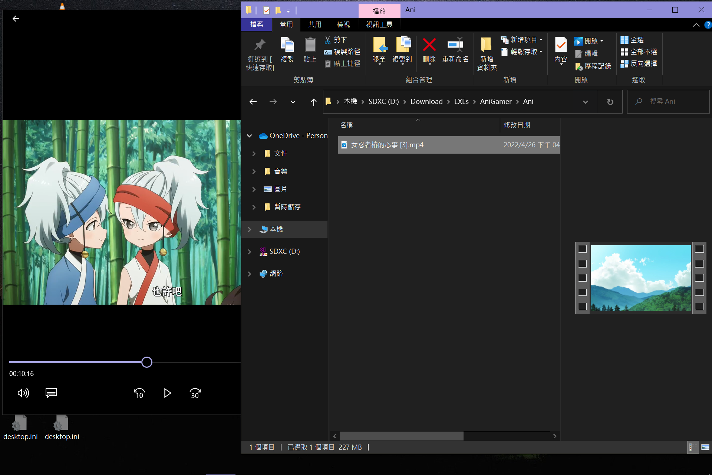Skip forward 30 seconds

click(195, 393)
